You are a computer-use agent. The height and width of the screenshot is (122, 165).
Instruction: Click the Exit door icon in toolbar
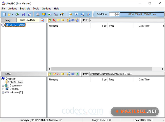click(x=88, y=14)
